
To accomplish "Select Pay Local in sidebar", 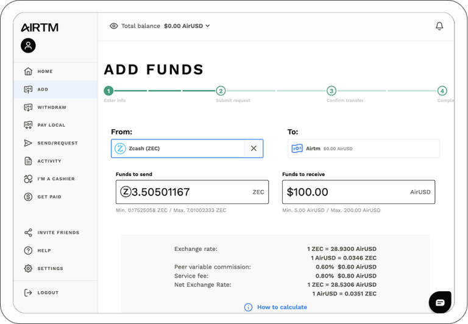I will (51, 125).
